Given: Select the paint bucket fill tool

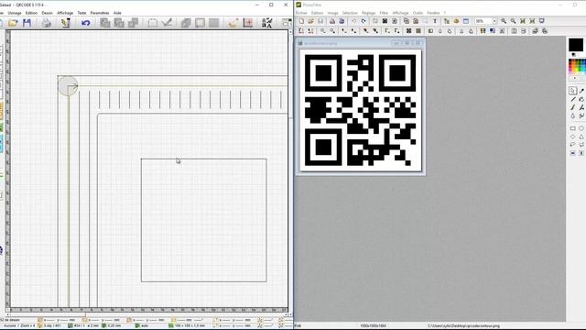Looking at the screenshot, I should coord(581,99).
